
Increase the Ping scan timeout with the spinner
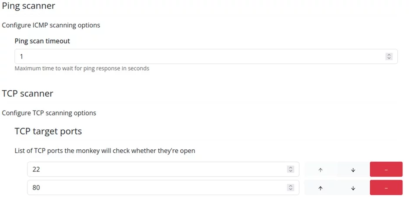pyautogui.click(x=389, y=55)
